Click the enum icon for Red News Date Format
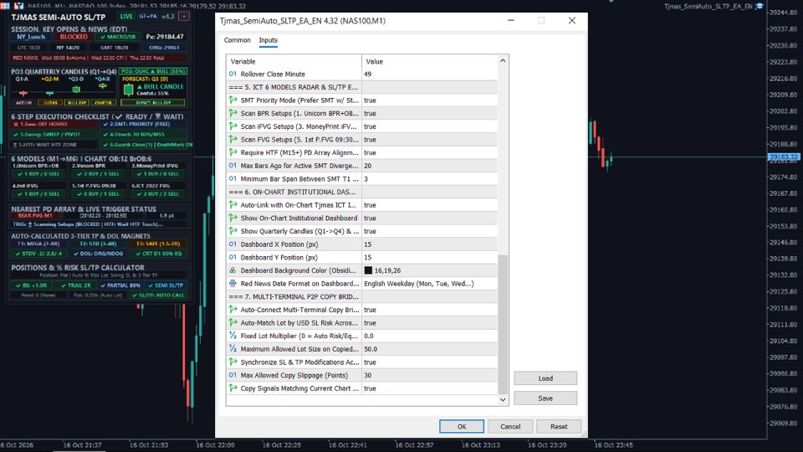The image size is (803, 452). (x=233, y=284)
